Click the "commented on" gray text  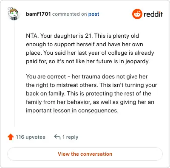[69, 14]
